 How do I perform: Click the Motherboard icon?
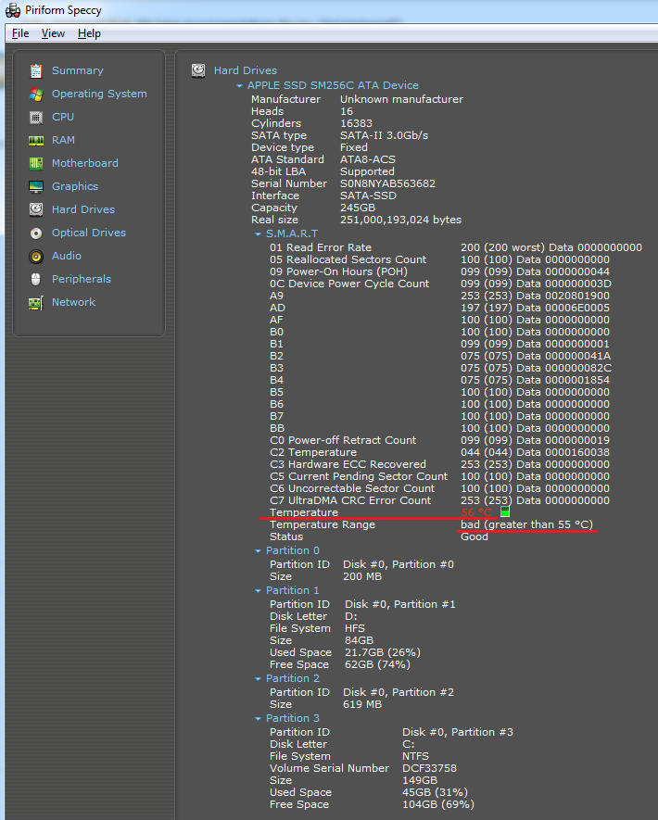35,164
